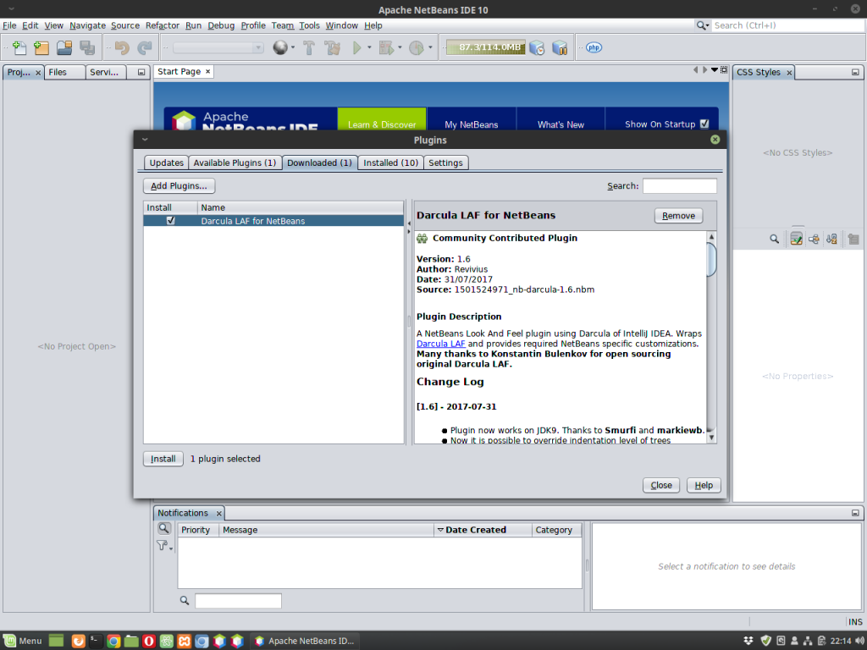Image resolution: width=867 pixels, height=650 pixels.
Task: Click the filter icon in Notifications panel
Action: 163,547
